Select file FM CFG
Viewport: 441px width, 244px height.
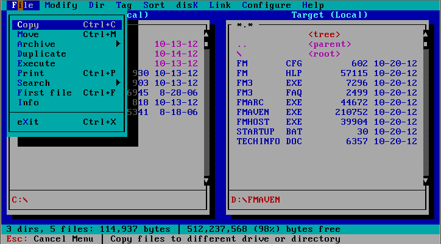[326, 63]
